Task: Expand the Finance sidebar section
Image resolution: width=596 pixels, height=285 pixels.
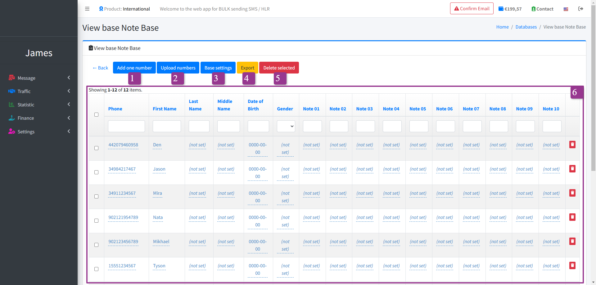Action: tap(39, 118)
